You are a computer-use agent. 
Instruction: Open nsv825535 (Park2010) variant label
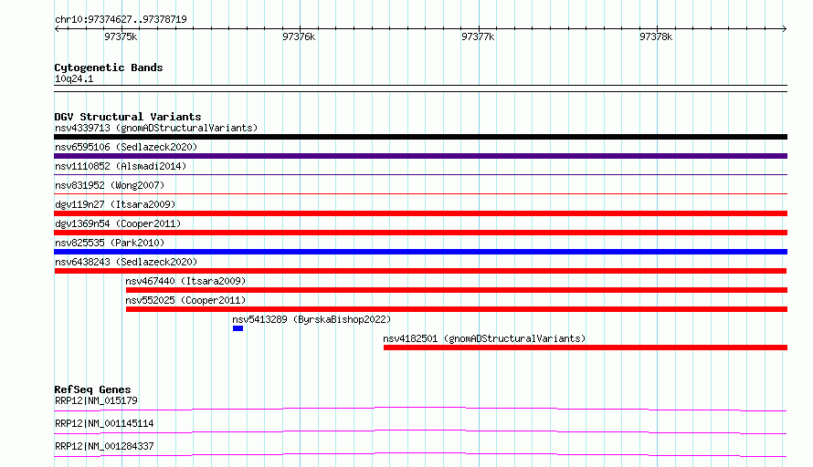pyautogui.click(x=110, y=243)
